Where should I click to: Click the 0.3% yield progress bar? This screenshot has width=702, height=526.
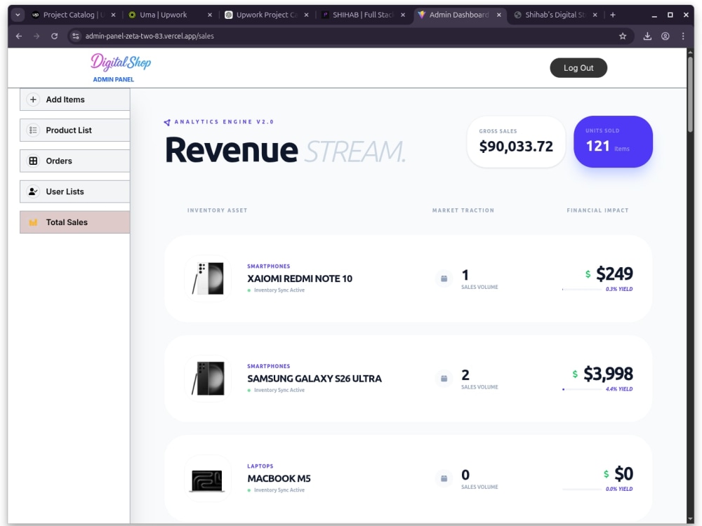click(x=582, y=290)
